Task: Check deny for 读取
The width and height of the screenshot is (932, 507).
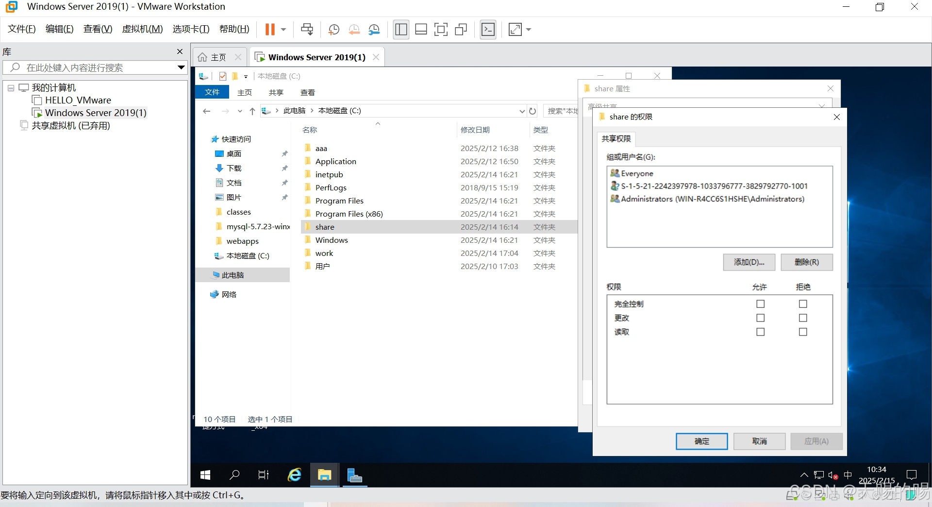Action: point(803,332)
